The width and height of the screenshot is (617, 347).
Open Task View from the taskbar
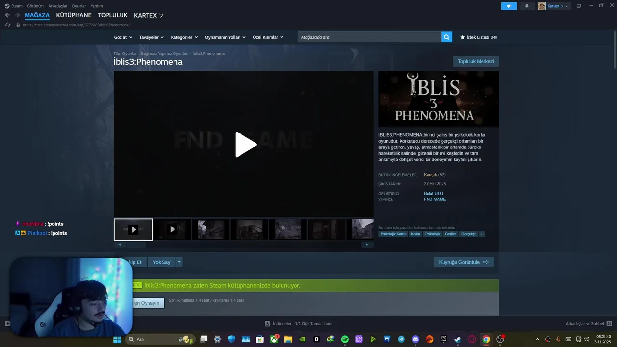pyautogui.click(x=203, y=339)
